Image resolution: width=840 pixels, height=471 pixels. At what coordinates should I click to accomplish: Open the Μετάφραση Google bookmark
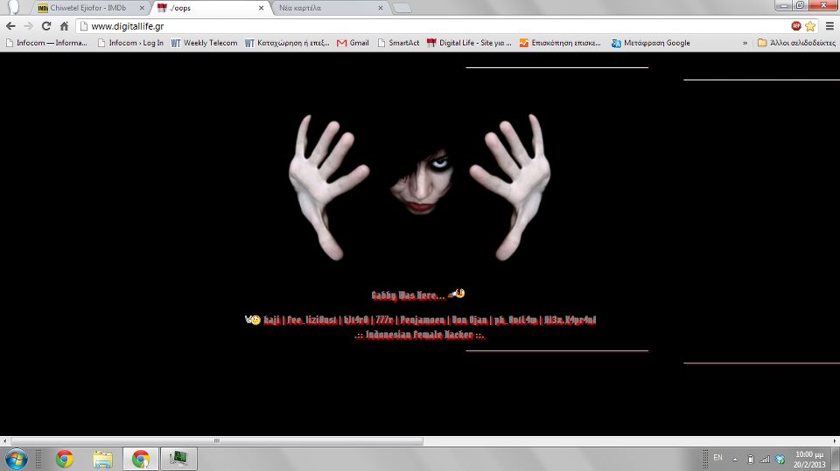click(651, 43)
